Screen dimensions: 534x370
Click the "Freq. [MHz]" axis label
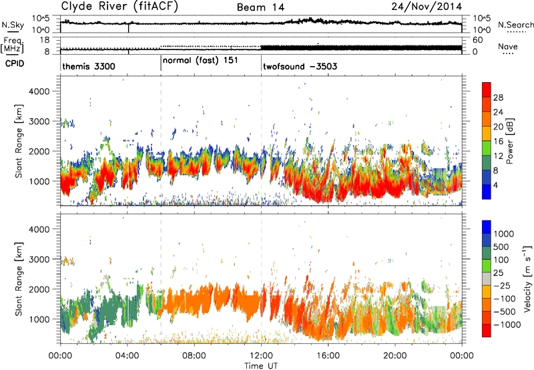(12, 45)
